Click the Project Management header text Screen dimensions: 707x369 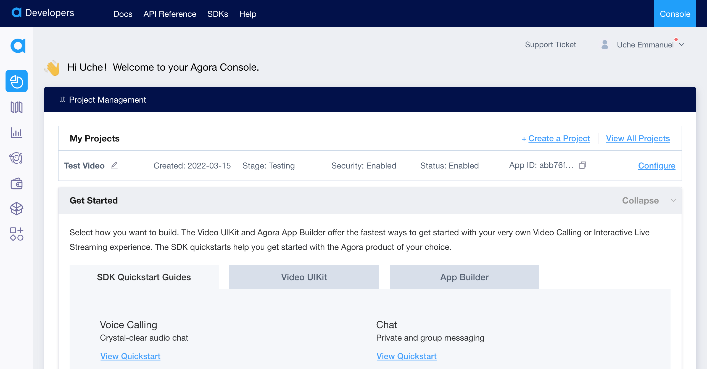(107, 100)
